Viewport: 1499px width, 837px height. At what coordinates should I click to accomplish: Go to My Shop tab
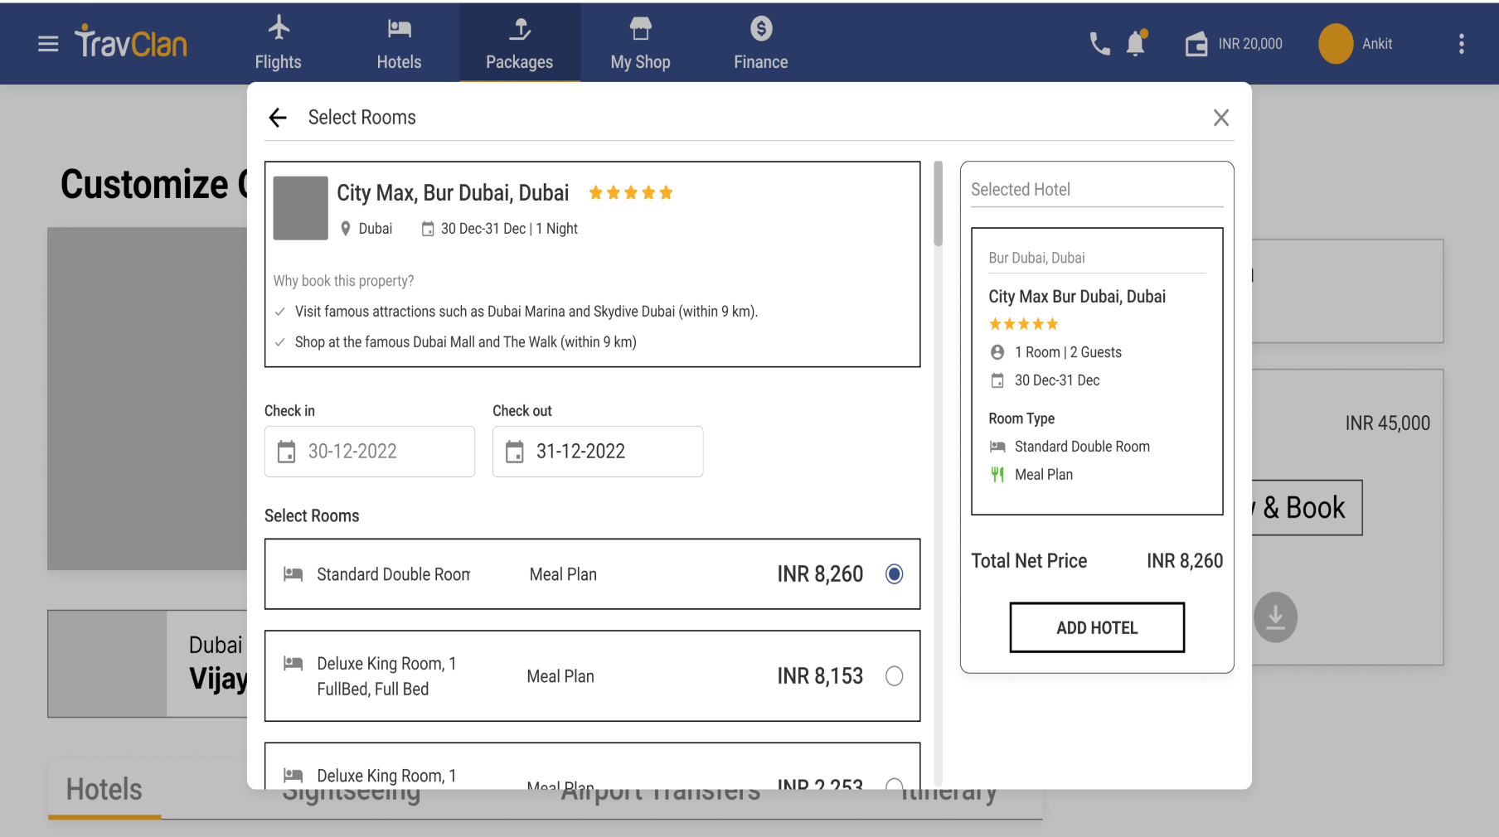[x=640, y=43]
